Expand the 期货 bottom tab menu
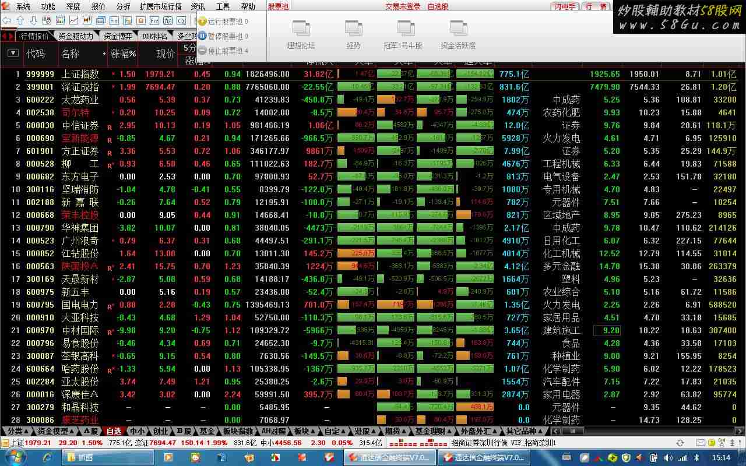 (x=395, y=431)
